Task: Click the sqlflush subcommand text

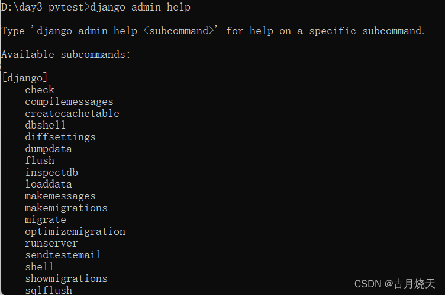Action: coord(49,290)
